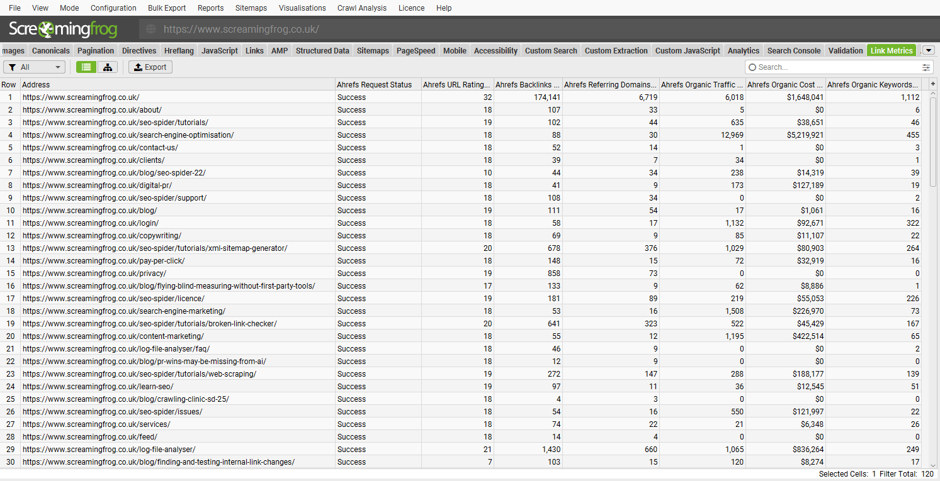Click the Screaming Frog logo
The image size is (940, 481).
(x=63, y=29)
